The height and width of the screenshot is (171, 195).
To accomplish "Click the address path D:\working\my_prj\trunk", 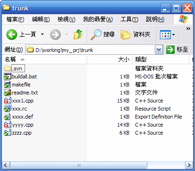I will (x=64, y=50).
